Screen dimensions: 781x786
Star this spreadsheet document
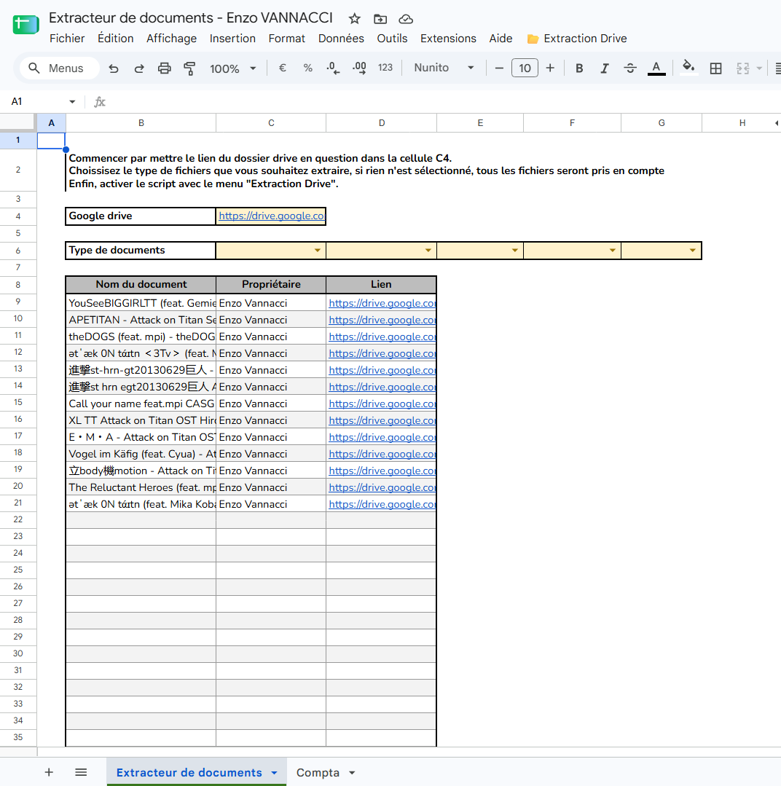[354, 19]
